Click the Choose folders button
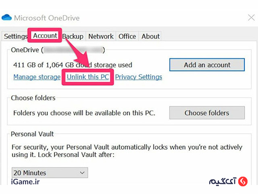 coord(207,113)
